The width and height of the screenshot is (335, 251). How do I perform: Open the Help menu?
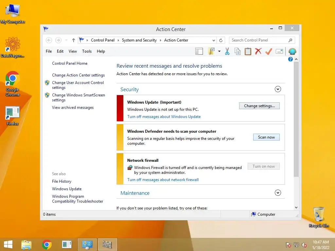tap(101, 51)
